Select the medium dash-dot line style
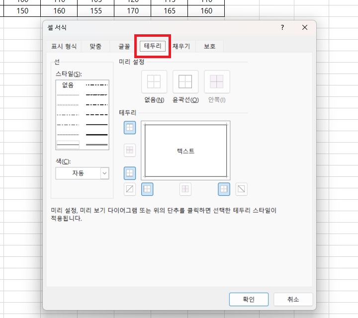 pyautogui.click(x=97, y=105)
